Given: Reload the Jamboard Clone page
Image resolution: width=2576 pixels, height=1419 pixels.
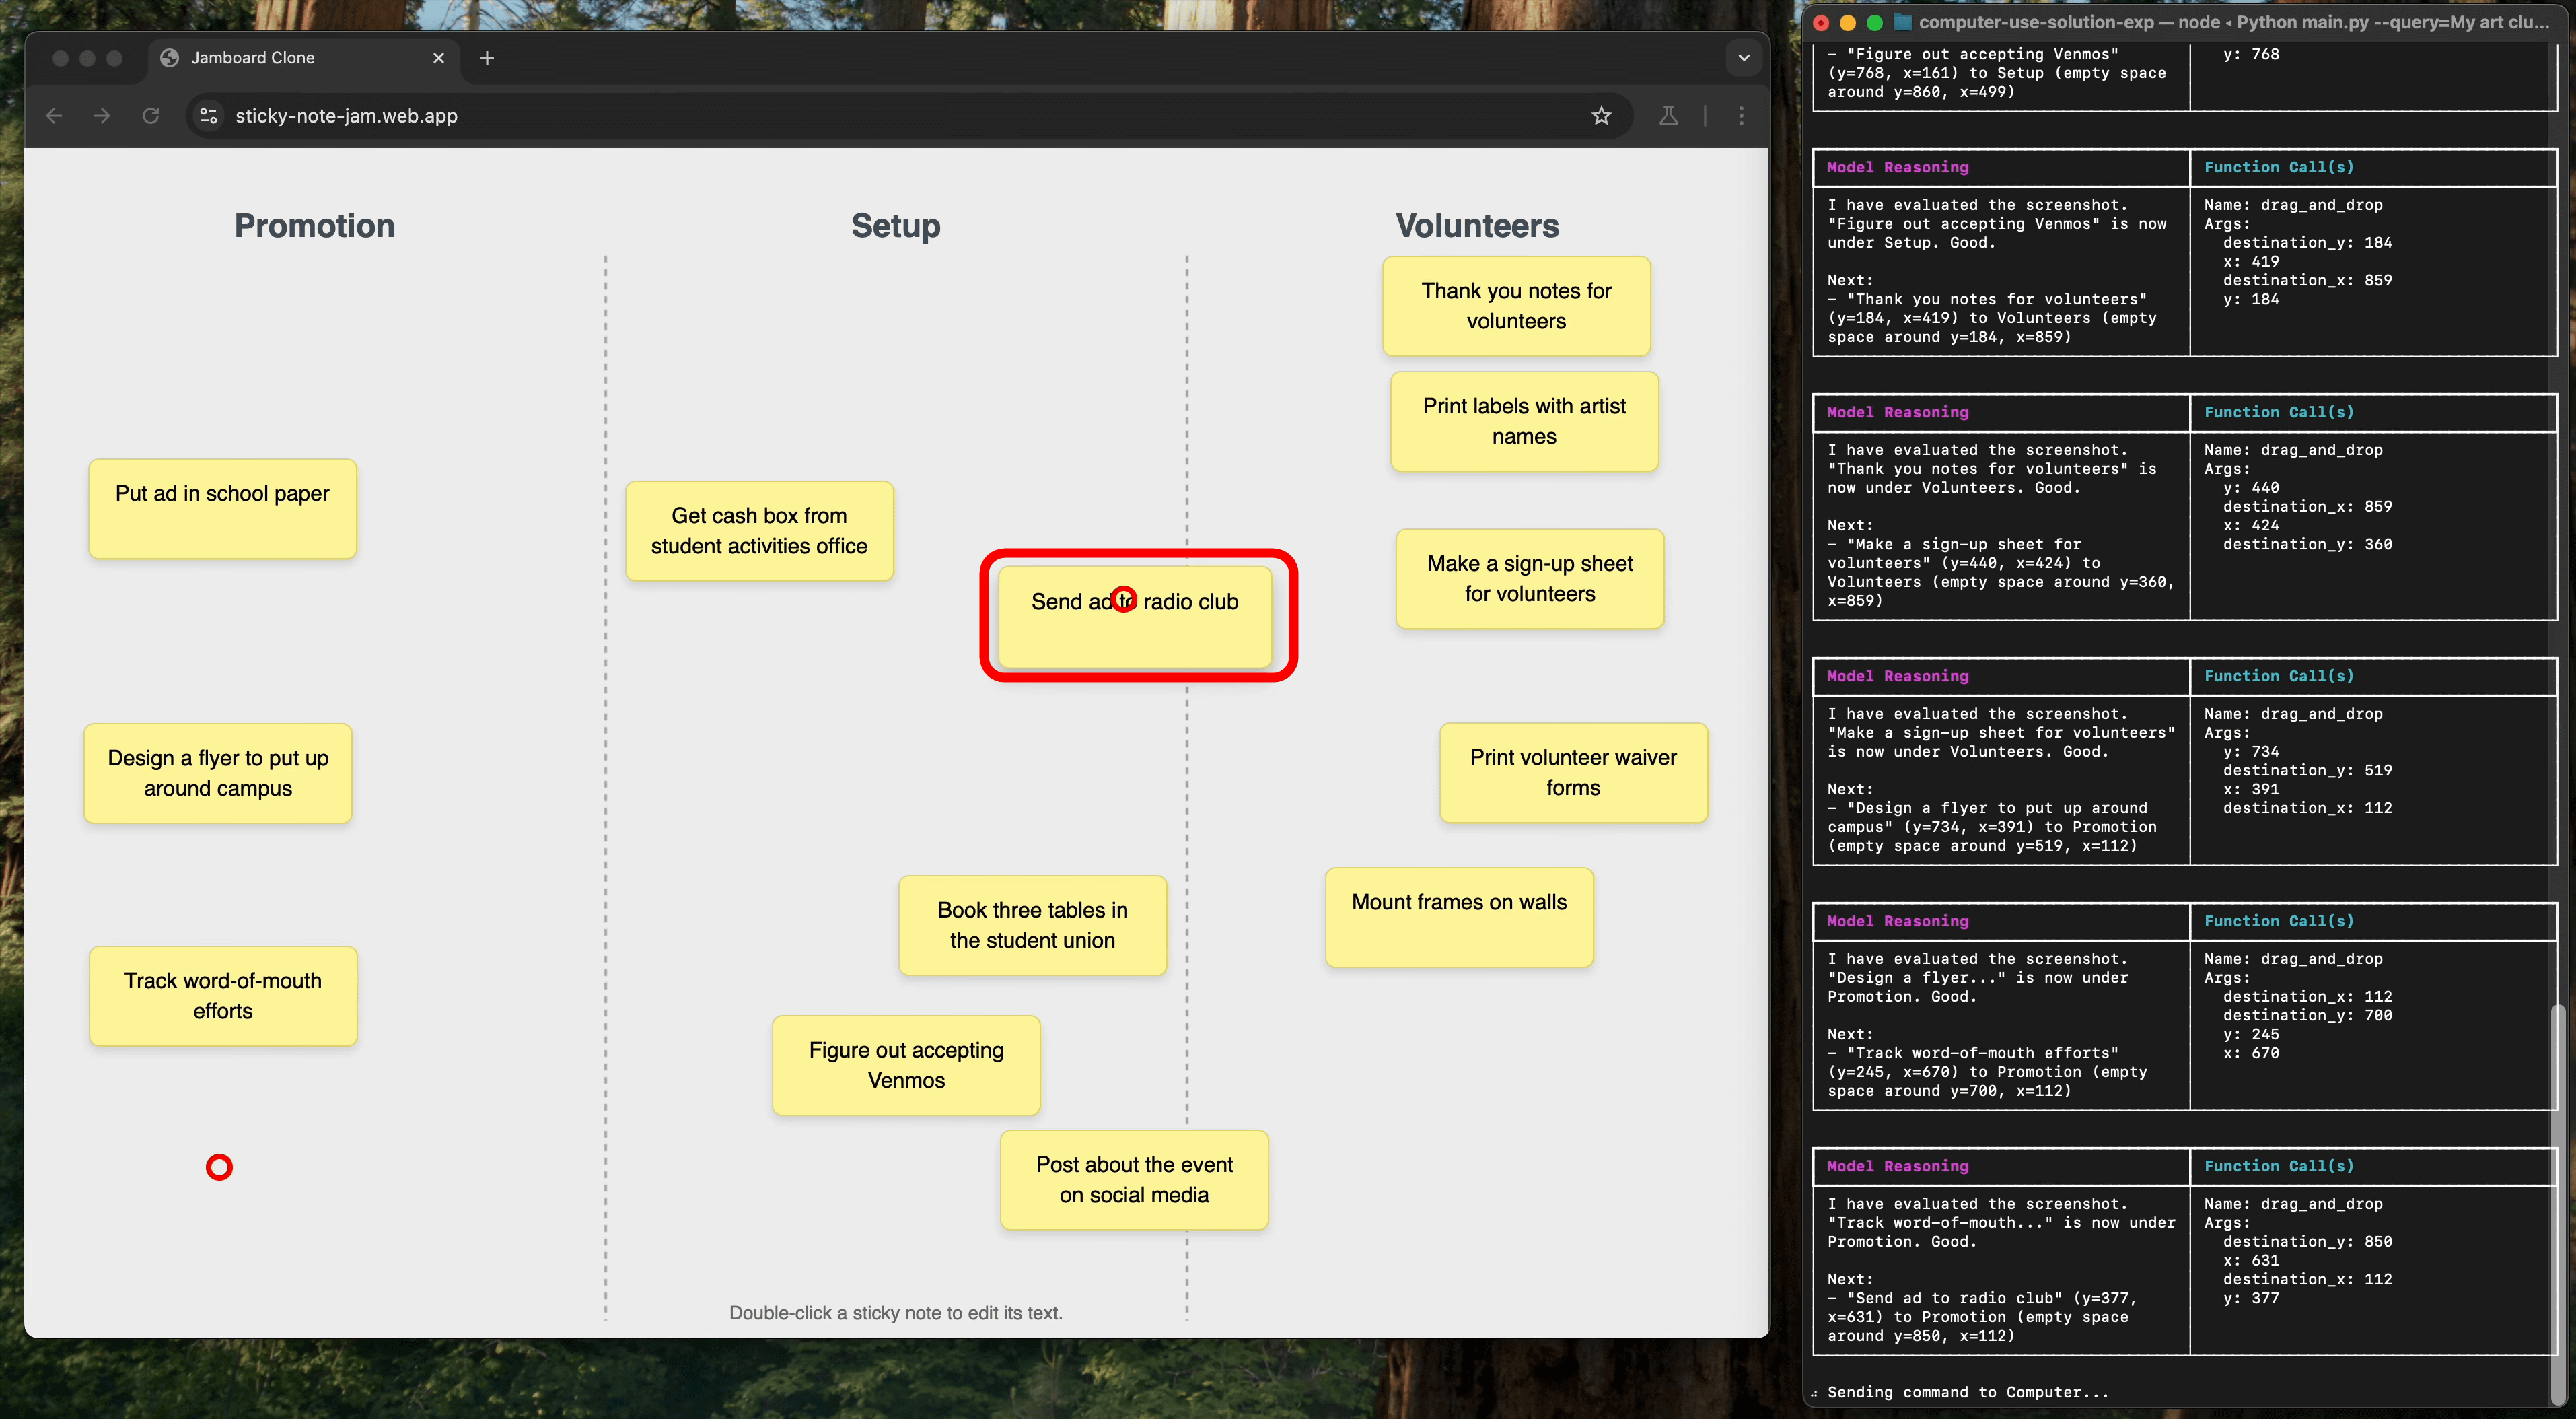Looking at the screenshot, I should [151, 116].
